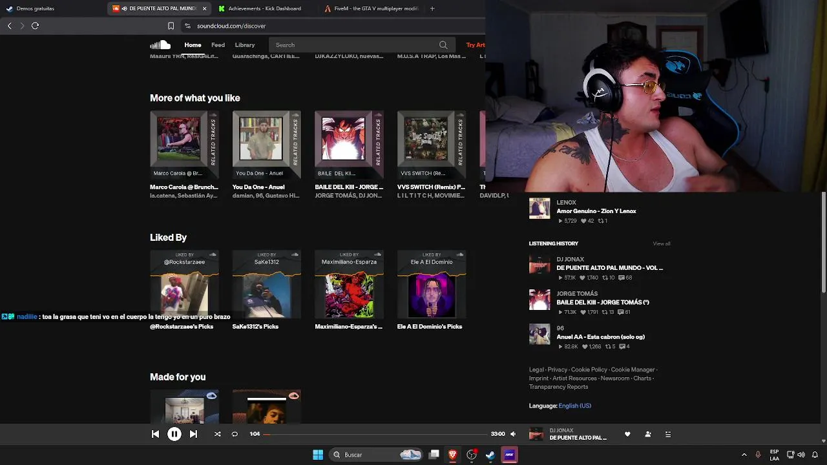Click View all in Listening History
The width and height of the screenshot is (827, 465).
[x=662, y=243]
